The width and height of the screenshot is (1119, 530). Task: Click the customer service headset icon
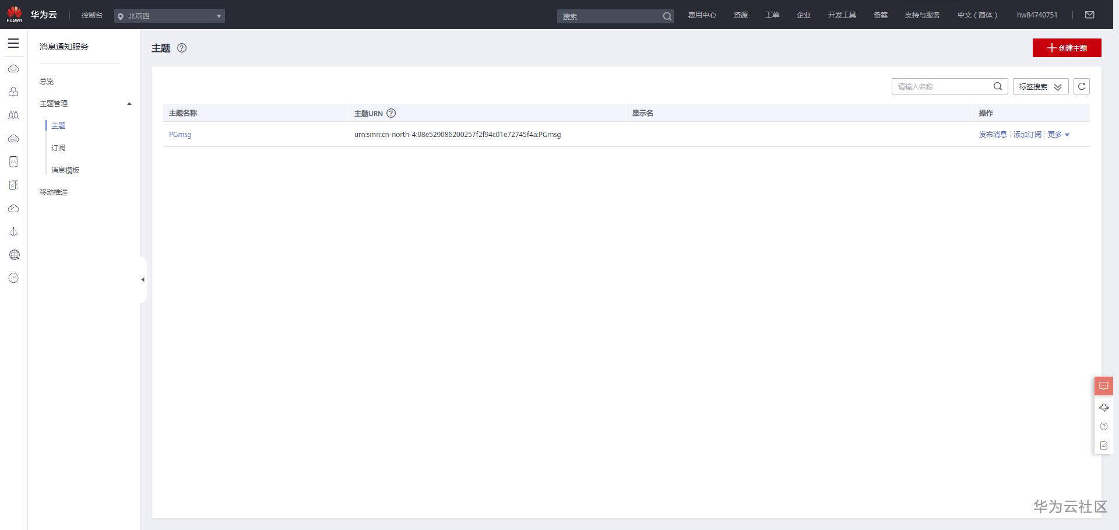click(1104, 408)
